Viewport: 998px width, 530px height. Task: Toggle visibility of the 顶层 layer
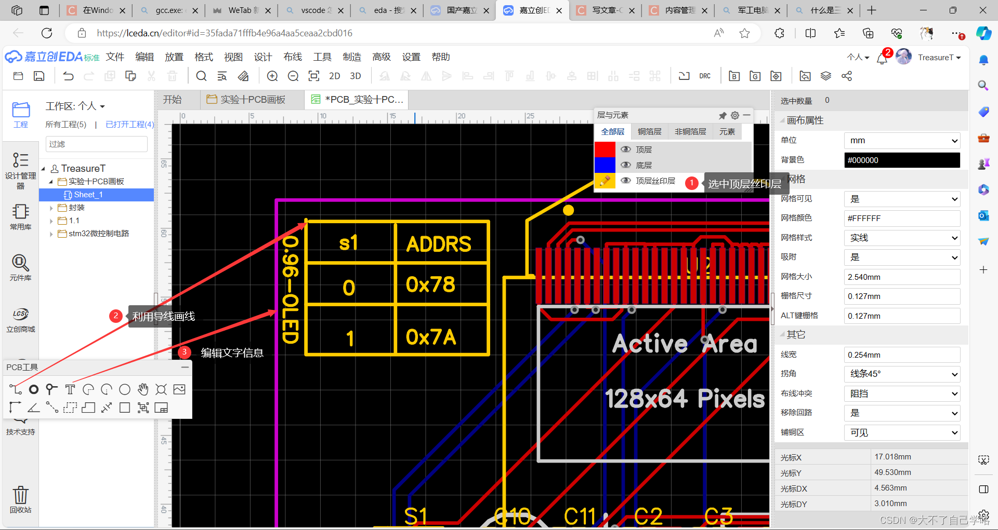tap(625, 149)
